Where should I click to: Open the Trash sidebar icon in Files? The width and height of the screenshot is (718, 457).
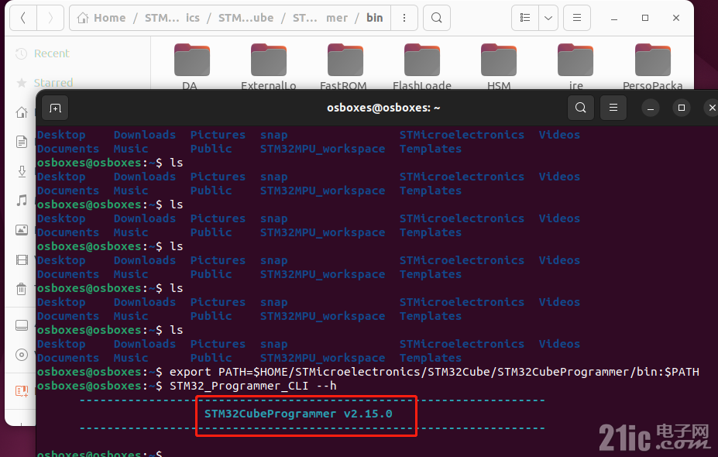22,289
